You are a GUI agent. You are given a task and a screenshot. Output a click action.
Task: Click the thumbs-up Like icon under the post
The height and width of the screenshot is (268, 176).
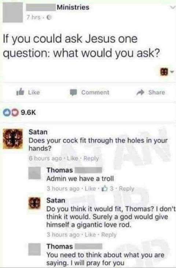[20, 92]
